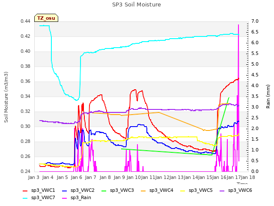Click the yellow sp3_VWC5 legend swatch
Image resolution: width=274 pixels, height=206 pixels.
[x=183, y=191]
